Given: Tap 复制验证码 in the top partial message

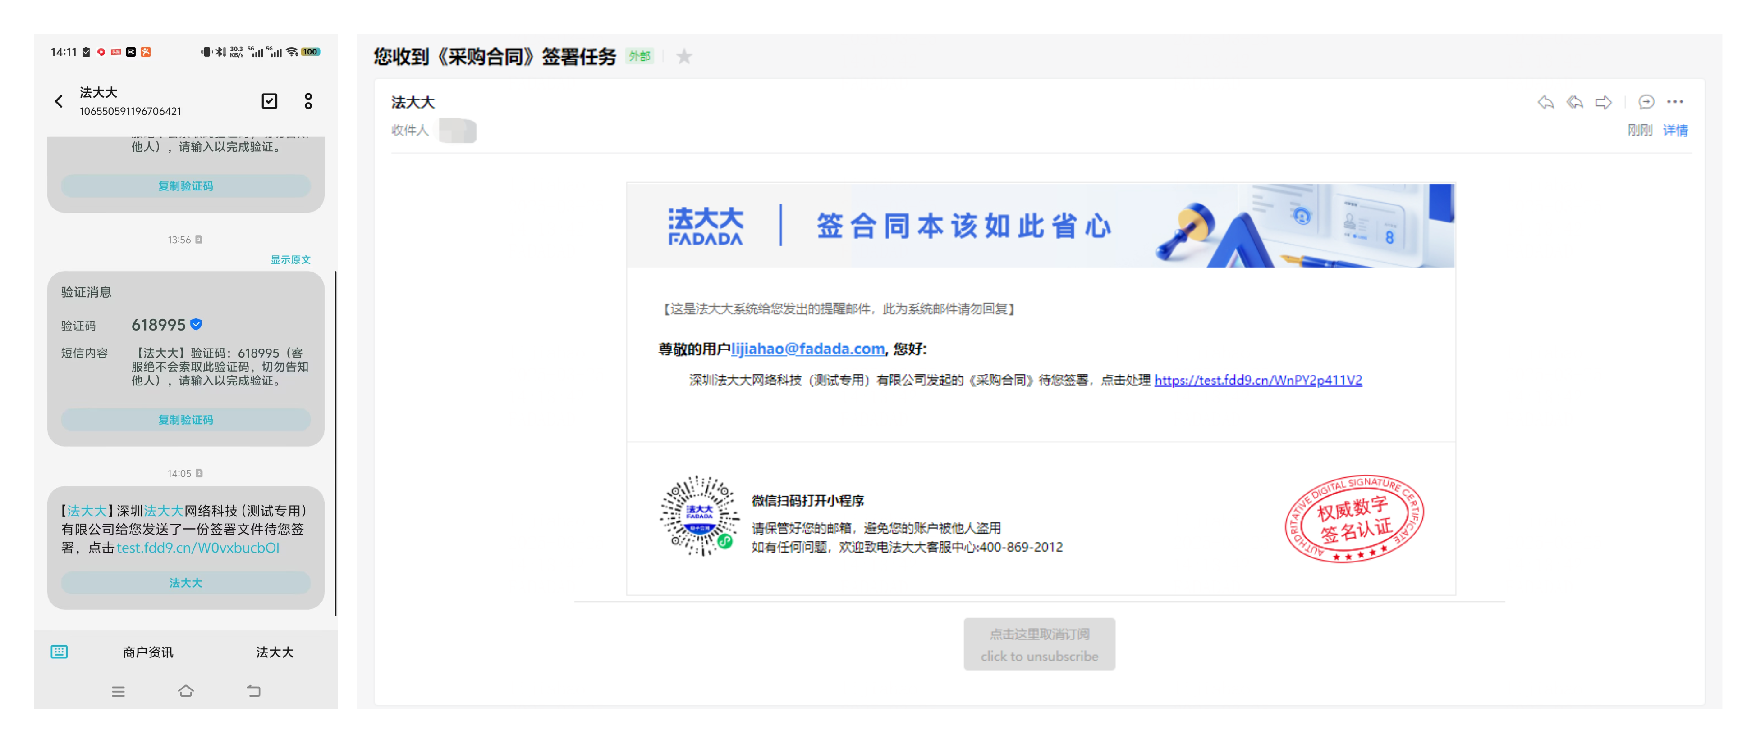Looking at the screenshot, I should (x=185, y=186).
